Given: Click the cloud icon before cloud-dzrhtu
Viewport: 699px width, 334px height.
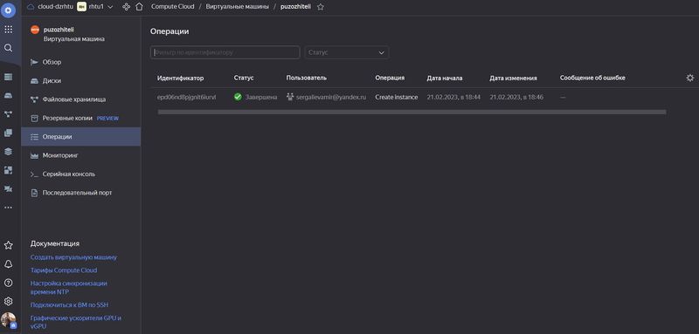Looking at the screenshot, I should [x=31, y=7].
